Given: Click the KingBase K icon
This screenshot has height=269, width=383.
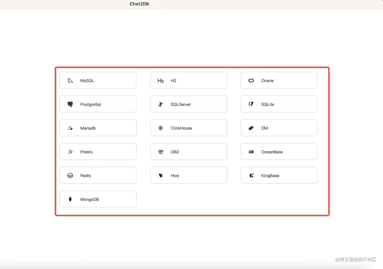Looking at the screenshot, I should tap(251, 175).
